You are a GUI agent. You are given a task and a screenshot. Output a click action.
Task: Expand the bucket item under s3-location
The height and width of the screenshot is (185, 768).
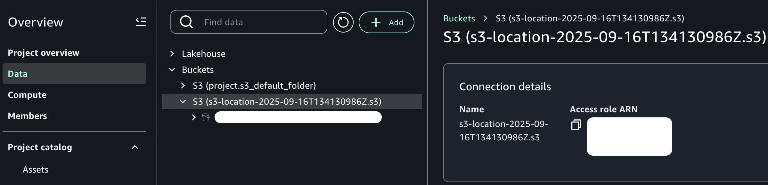[193, 117]
